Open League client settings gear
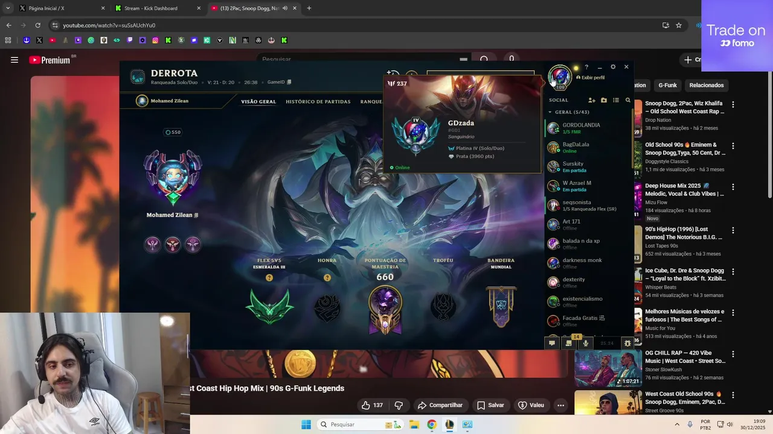 coord(613,67)
